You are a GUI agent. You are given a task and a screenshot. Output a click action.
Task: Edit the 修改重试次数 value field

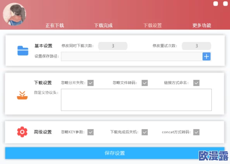(x=196, y=46)
